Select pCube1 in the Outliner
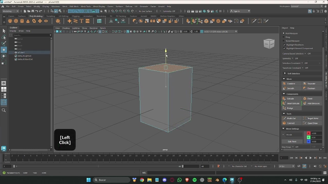 [21, 52]
